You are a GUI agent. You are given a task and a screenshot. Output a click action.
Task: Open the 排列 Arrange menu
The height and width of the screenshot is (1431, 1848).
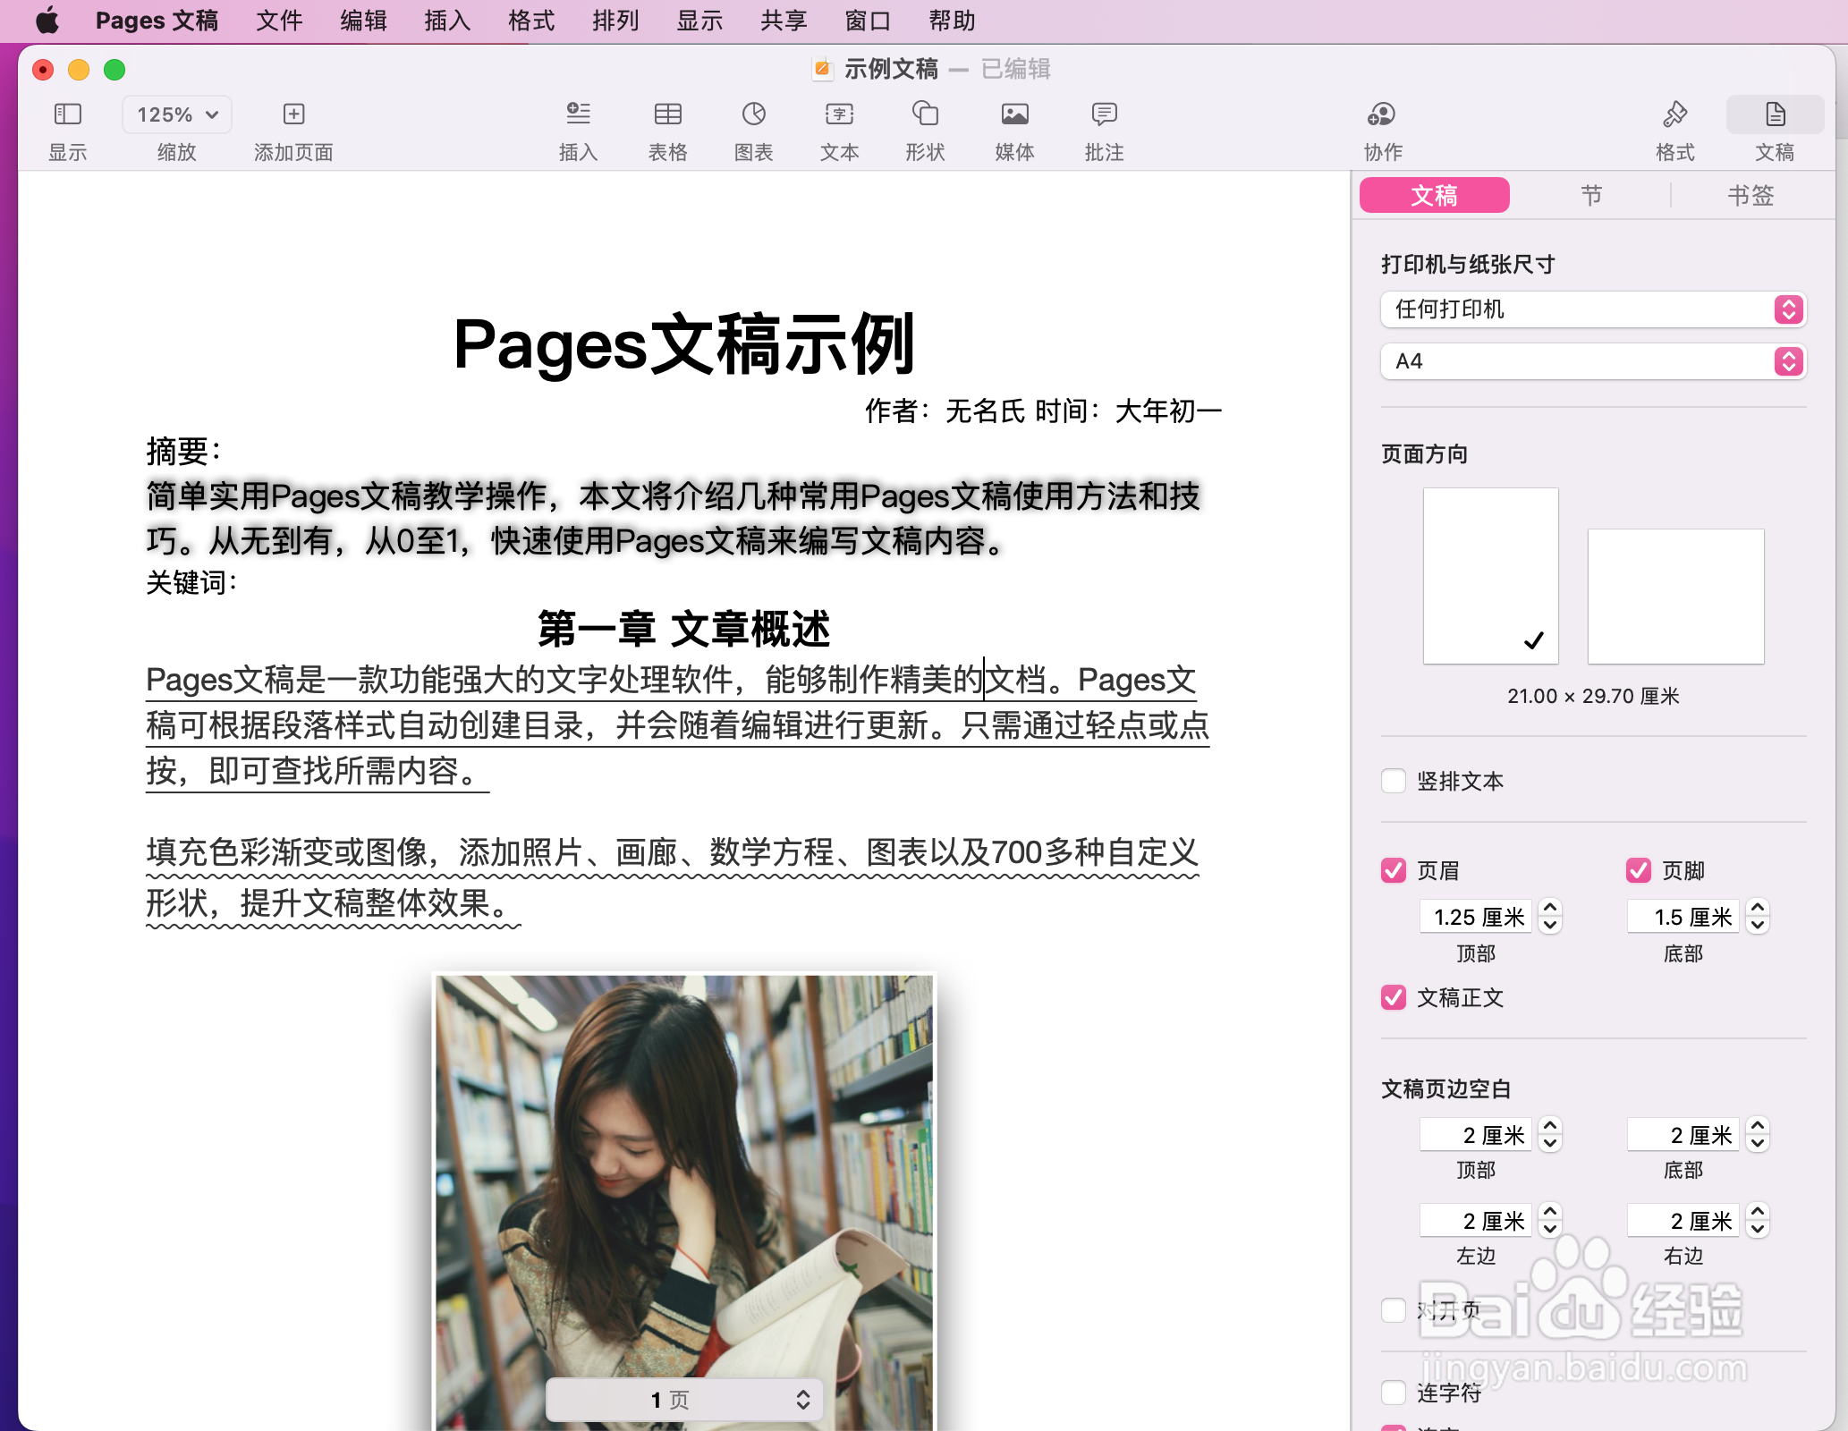coord(615,21)
